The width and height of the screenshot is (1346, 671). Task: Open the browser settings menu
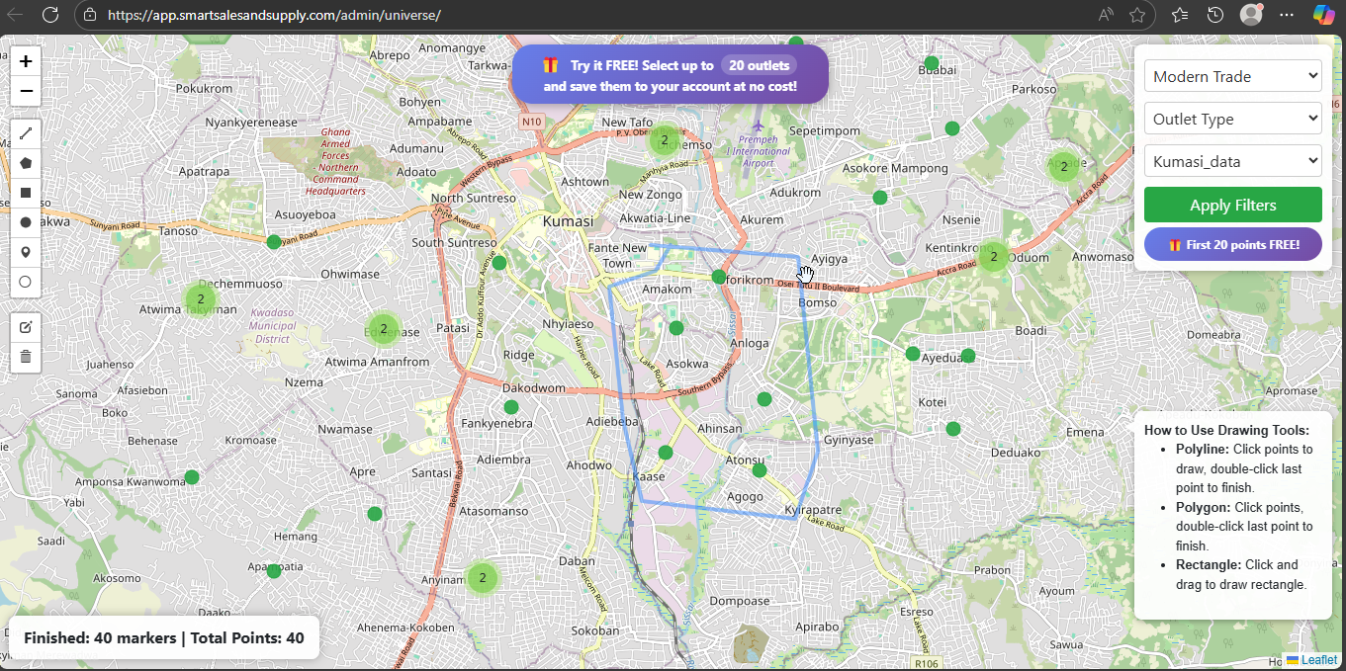[x=1288, y=15]
